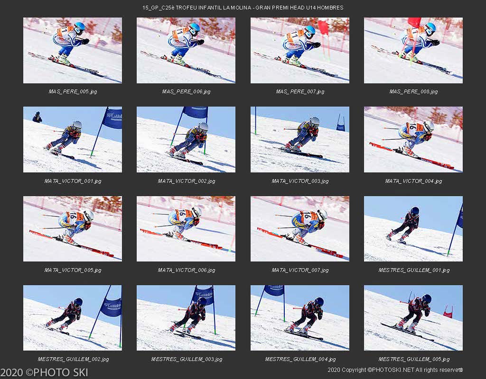Click the 2020 ©PHOTO SKI watermark
Image resolution: width=486 pixels, height=379 pixels.
(x=44, y=372)
